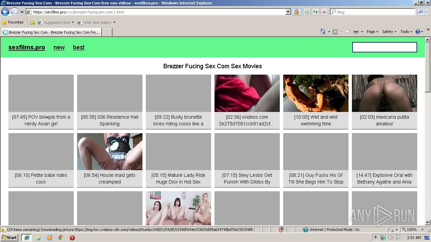Open the Web Slice Gallery link
The image size is (431, 242).
point(95,23)
